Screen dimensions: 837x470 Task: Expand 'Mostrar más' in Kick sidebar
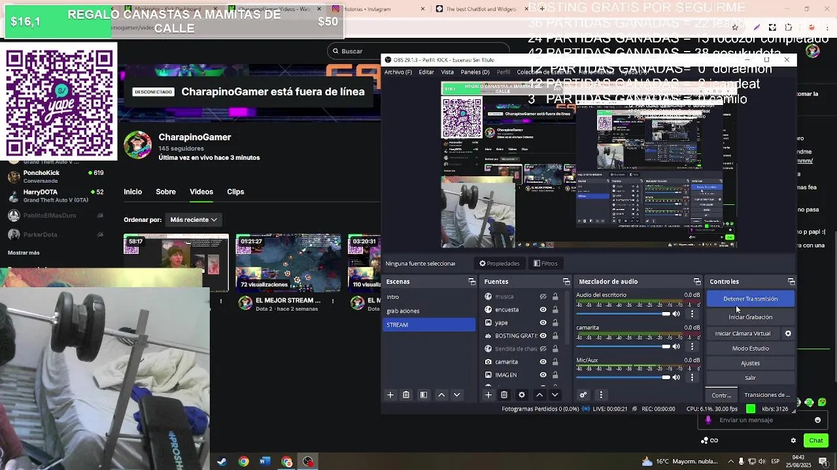click(x=24, y=253)
